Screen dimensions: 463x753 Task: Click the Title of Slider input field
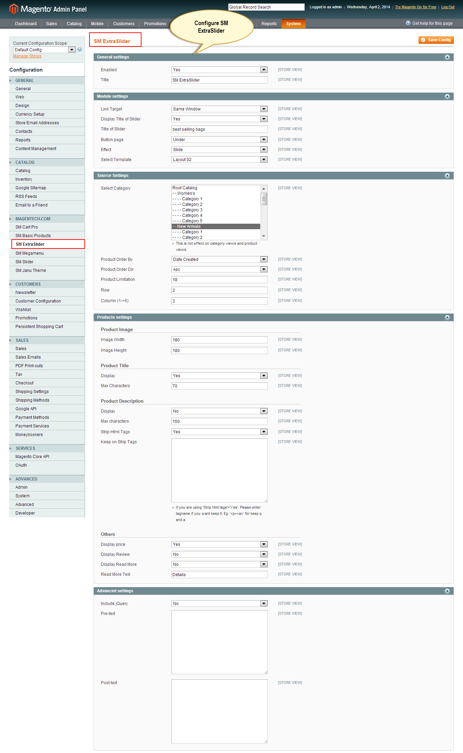[x=220, y=129]
